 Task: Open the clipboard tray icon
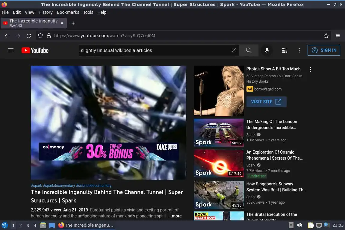(x=311, y=225)
